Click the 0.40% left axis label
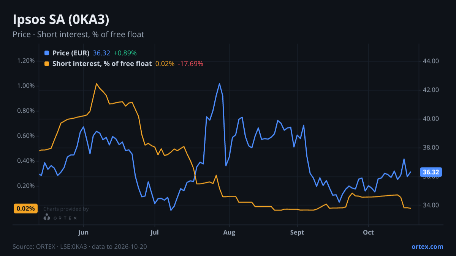 pyautogui.click(x=26, y=161)
